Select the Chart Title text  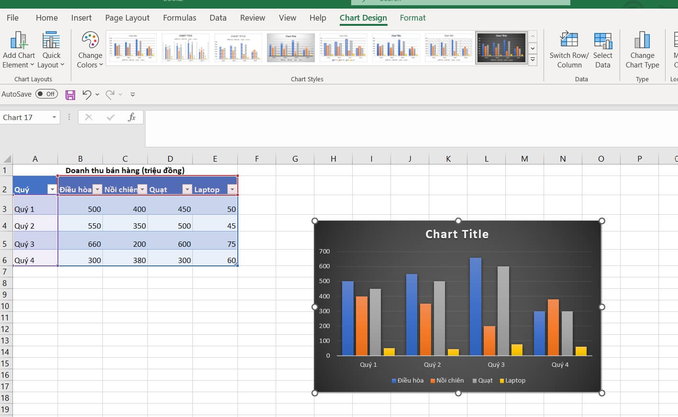457,234
